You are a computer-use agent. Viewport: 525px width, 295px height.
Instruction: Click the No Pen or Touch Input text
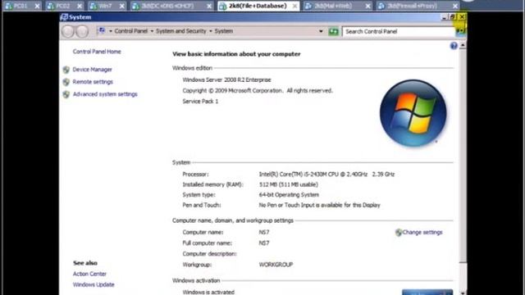click(319, 206)
